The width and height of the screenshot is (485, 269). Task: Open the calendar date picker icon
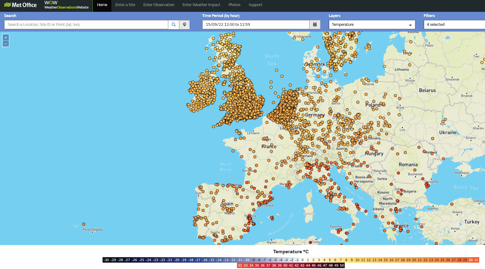[x=315, y=25]
